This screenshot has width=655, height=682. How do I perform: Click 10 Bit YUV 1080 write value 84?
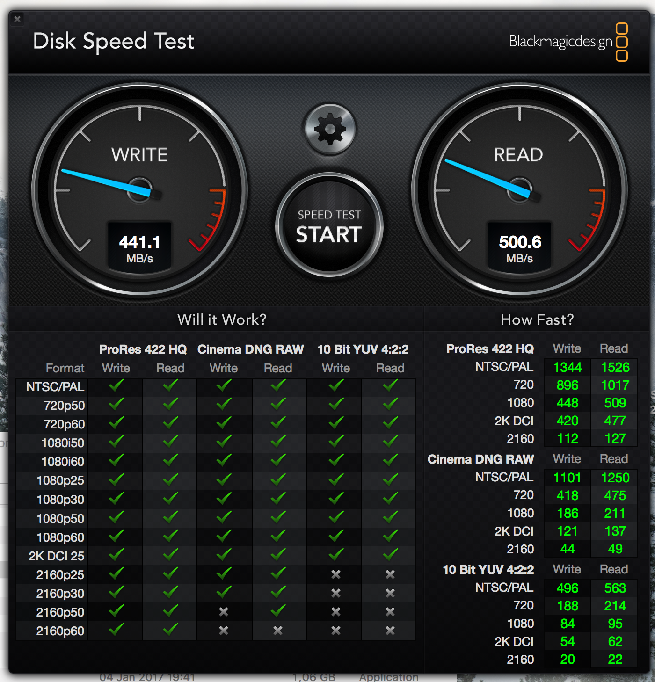[568, 624]
